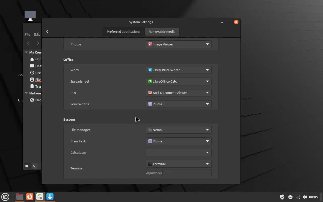Open the Files app from the taskbar
This screenshot has height=202, width=323.
point(19,197)
